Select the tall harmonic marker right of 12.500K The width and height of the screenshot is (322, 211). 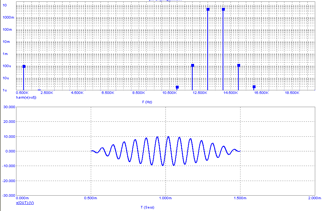(208, 9)
